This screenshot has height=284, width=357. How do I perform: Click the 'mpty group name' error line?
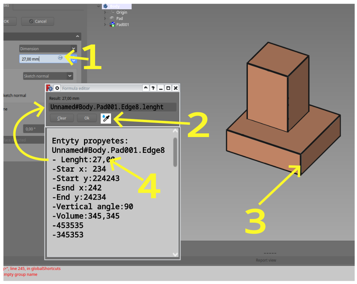coord(20,274)
